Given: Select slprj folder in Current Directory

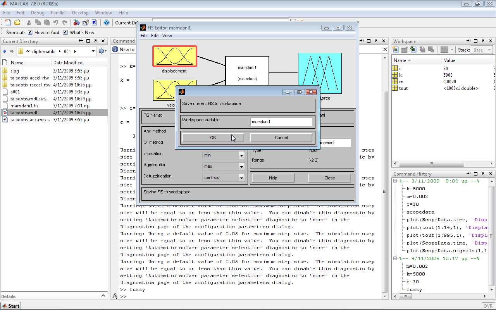Looking at the screenshot, I should coord(54,71).
